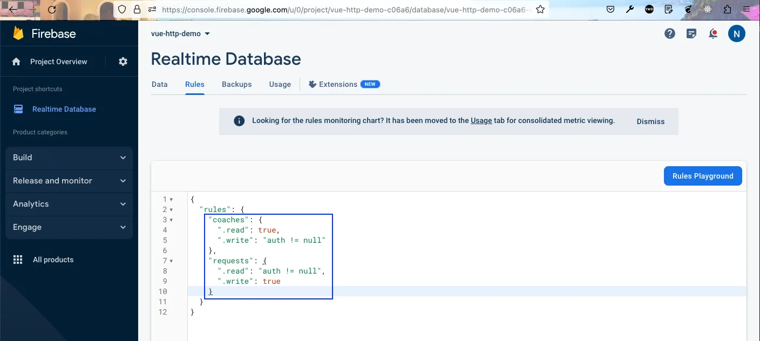
Task: Expand the Release and monitor category
Action: (x=69, y=181)
